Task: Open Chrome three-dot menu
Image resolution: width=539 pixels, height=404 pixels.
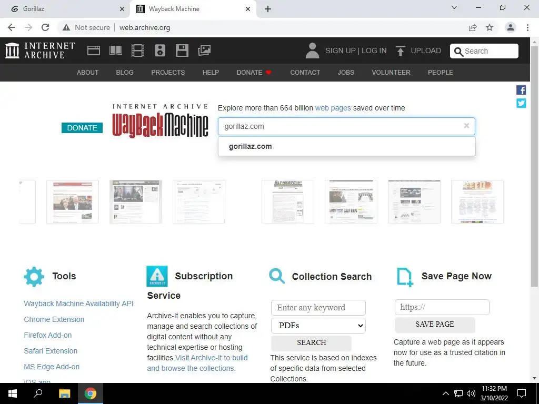Action: (527, 27)
